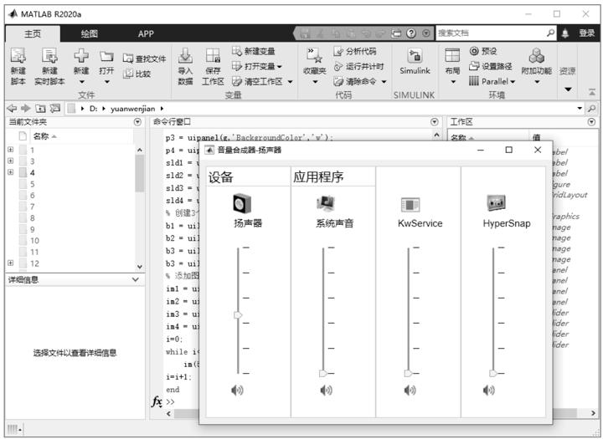Click Add-Ons (附加功能) icon
The width and height of the screenshot is (603, 439).
(x=537, y=56)
